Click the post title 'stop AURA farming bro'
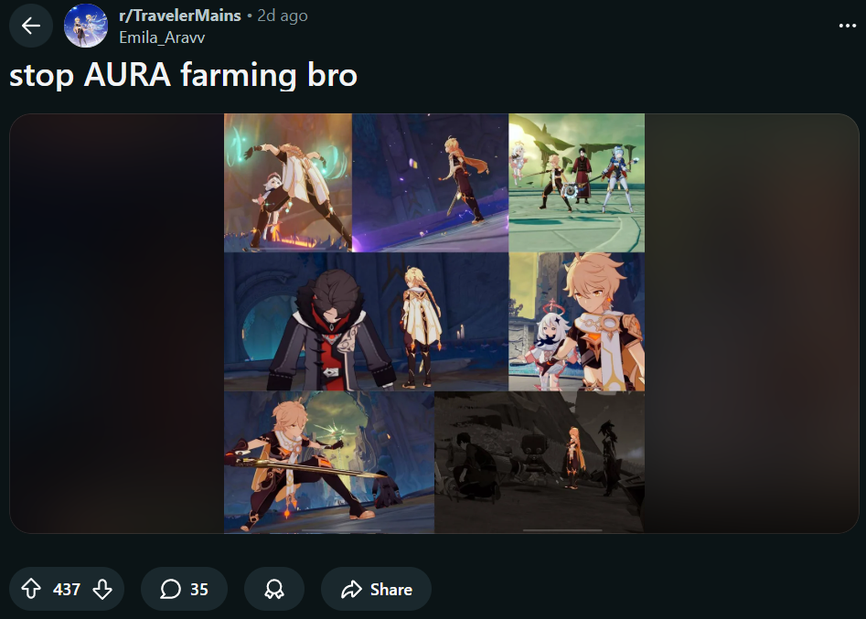This screenshot has height=619, width=866. click(184, 75)
